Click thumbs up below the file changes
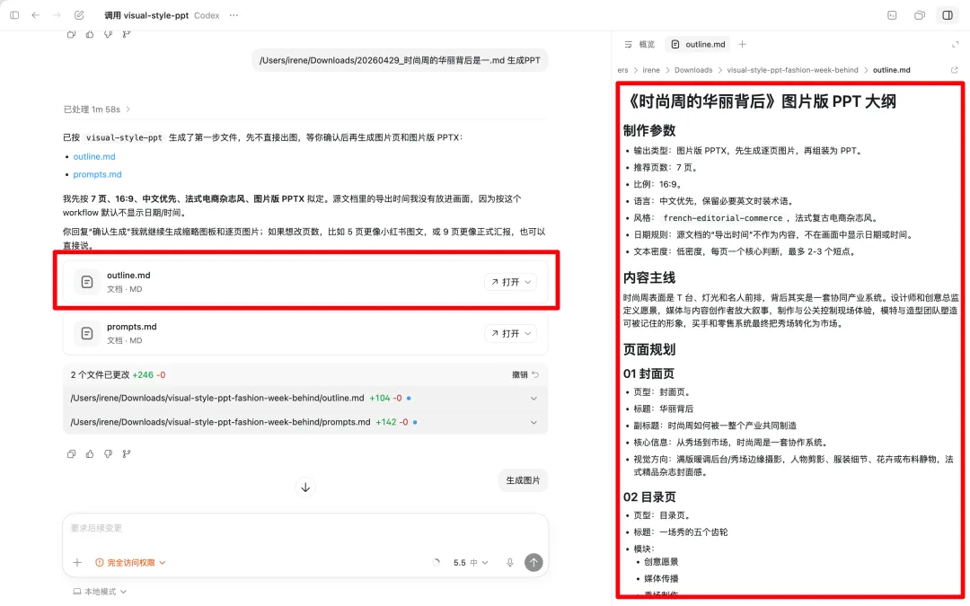 [x=90, y=454]
